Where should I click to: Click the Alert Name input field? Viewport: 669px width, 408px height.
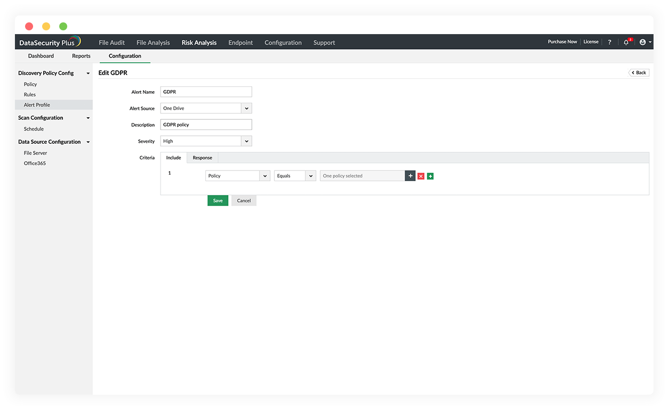click(206, 92)
